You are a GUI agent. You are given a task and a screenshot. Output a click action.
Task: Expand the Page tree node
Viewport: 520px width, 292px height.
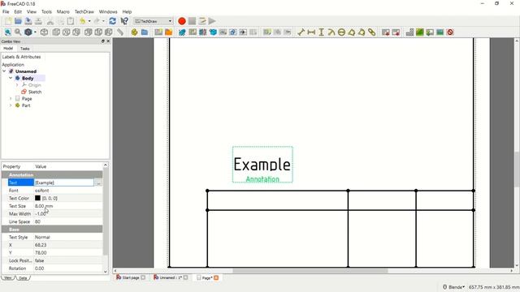click(x=11, y=99)
